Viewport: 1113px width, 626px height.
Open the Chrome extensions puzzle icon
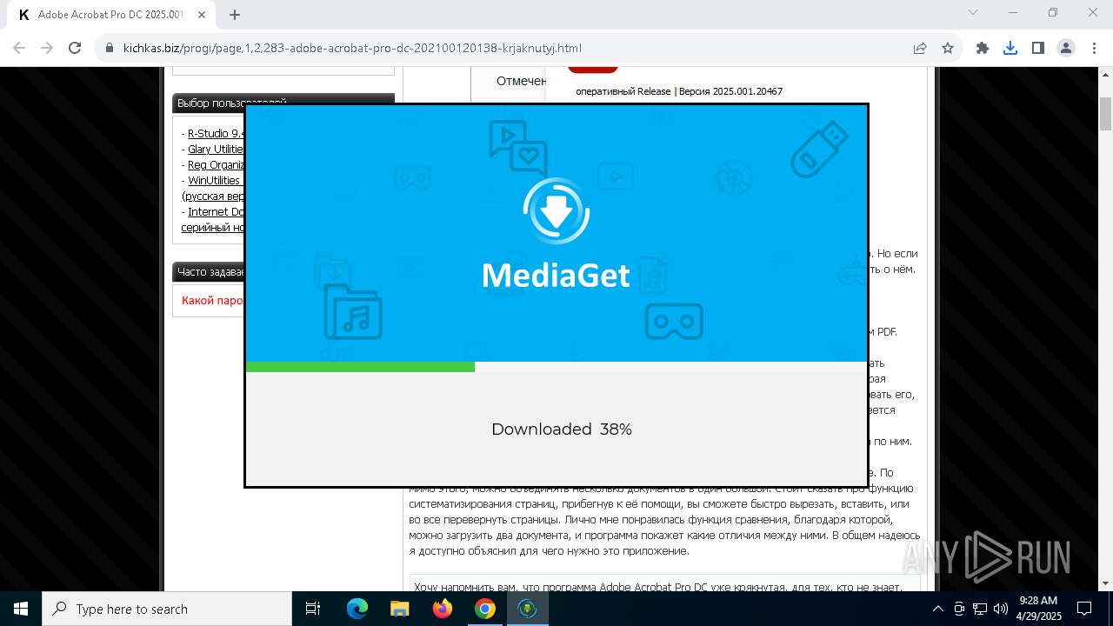(x=983, y=48)
